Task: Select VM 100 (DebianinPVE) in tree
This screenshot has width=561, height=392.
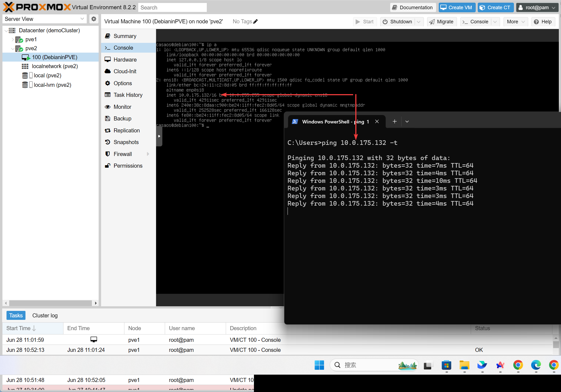Action: pos(51,58)
